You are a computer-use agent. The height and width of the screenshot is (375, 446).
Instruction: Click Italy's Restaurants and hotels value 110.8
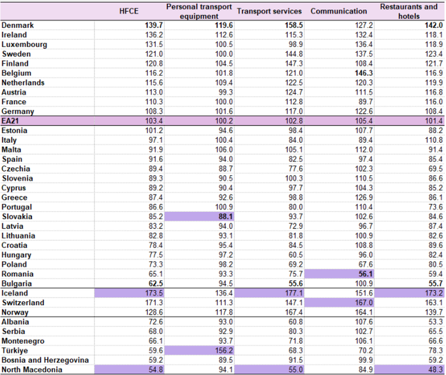434,140
